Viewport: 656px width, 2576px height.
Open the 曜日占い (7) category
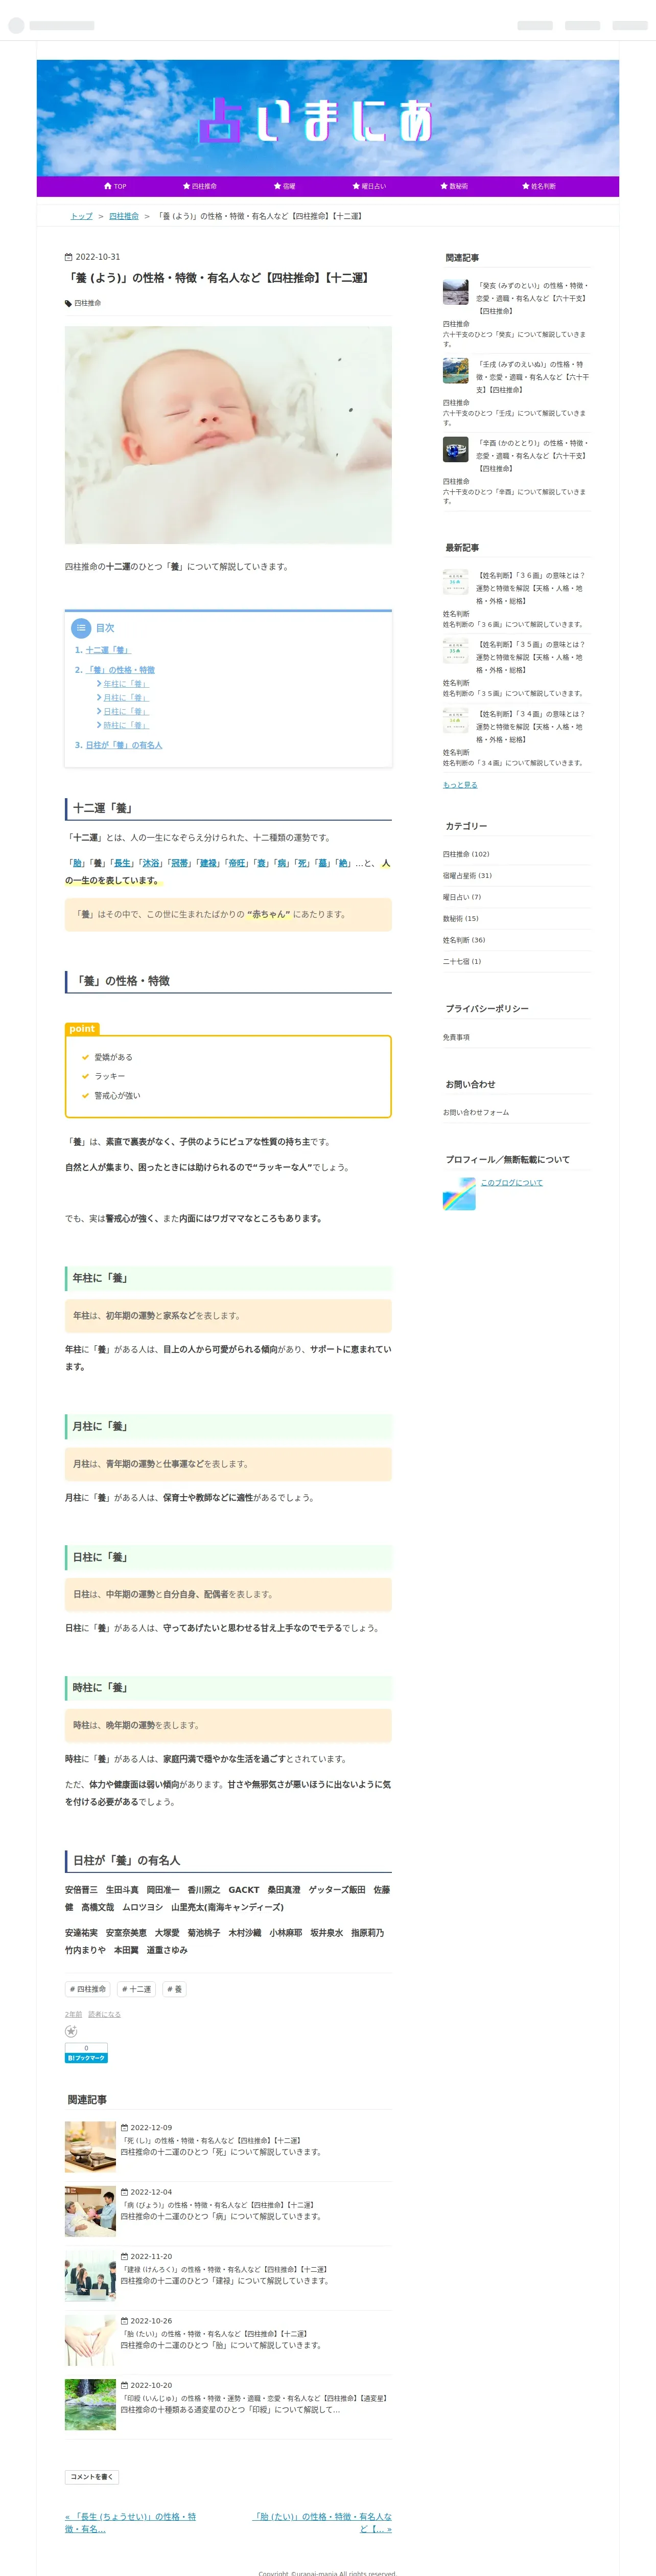[x=462, y=897]
